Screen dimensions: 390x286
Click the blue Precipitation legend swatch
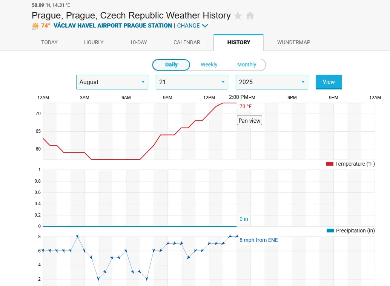click(x=330, y=231)
